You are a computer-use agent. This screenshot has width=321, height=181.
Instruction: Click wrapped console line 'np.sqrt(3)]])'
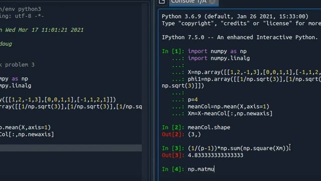tap(183, 86)
